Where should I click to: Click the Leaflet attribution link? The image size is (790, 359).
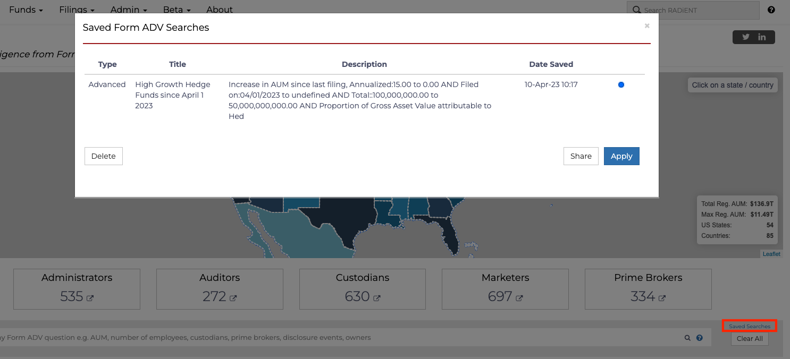[771, 253]
